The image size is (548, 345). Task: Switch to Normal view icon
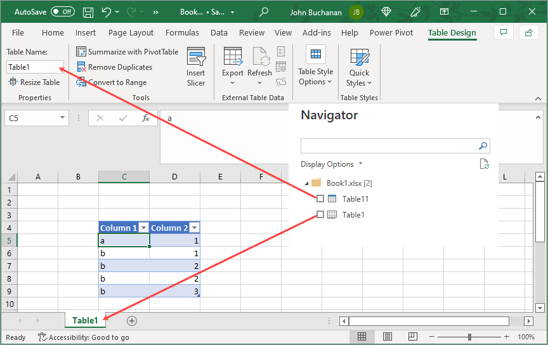click(x=362, y=337)
